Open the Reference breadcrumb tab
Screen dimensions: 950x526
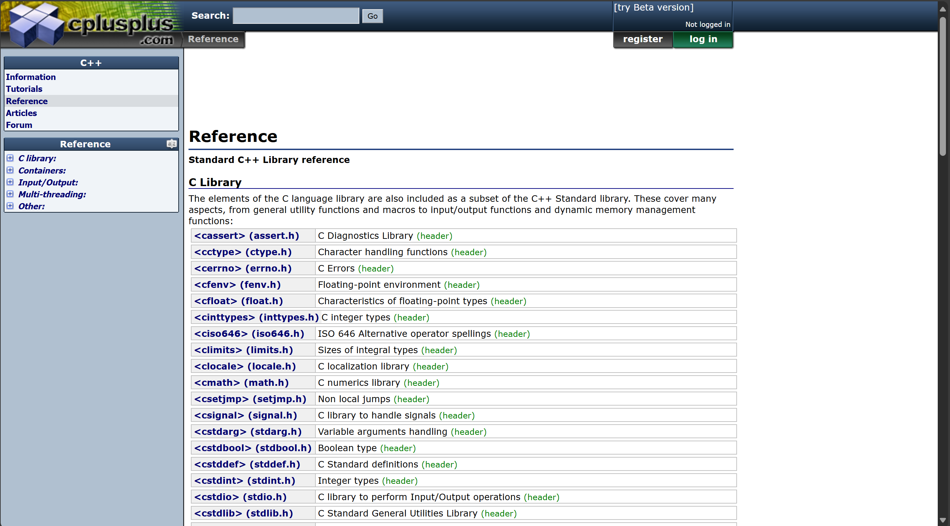pyautogui.click(x=213, y=39)
